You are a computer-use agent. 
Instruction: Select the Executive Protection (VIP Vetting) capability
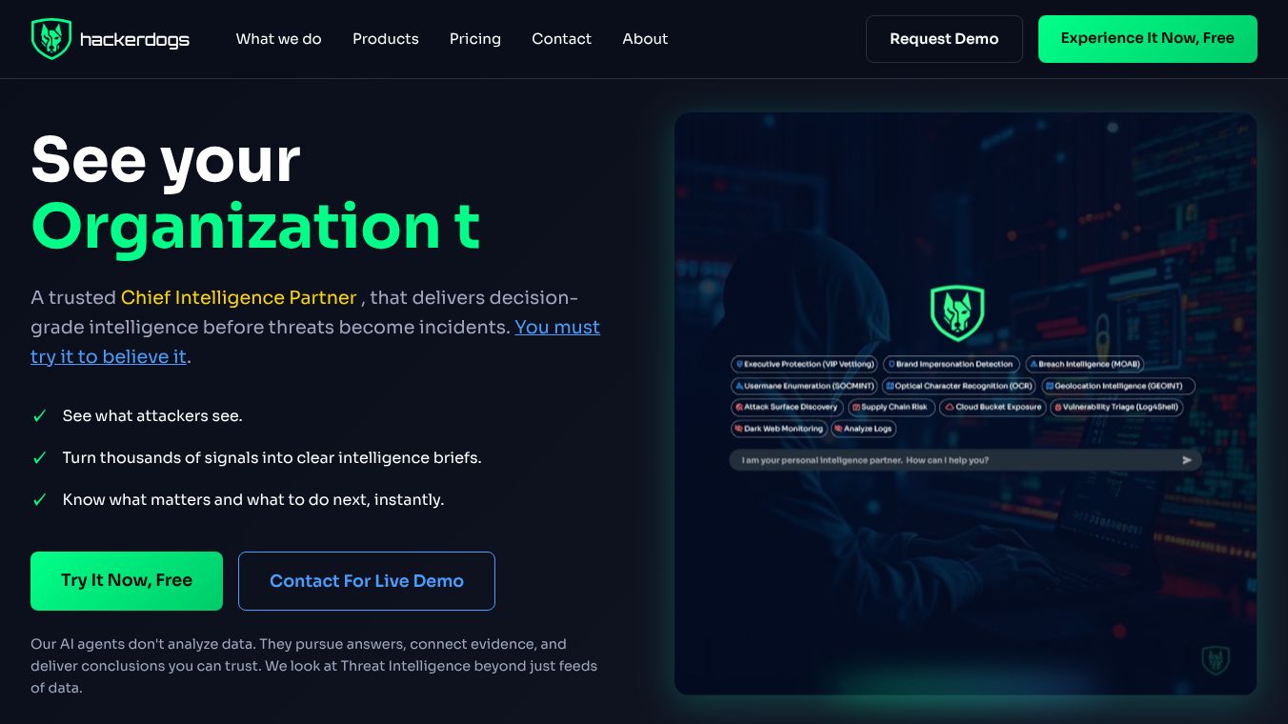(805, 364)
